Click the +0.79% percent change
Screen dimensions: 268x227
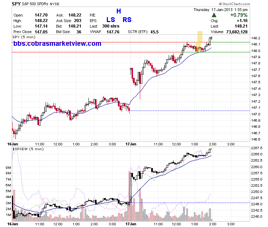coord(239,15)
